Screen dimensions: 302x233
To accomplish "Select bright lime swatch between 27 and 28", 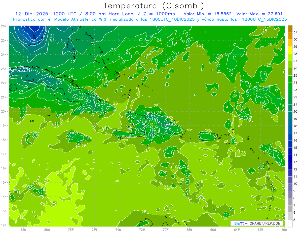I will 290,58.
